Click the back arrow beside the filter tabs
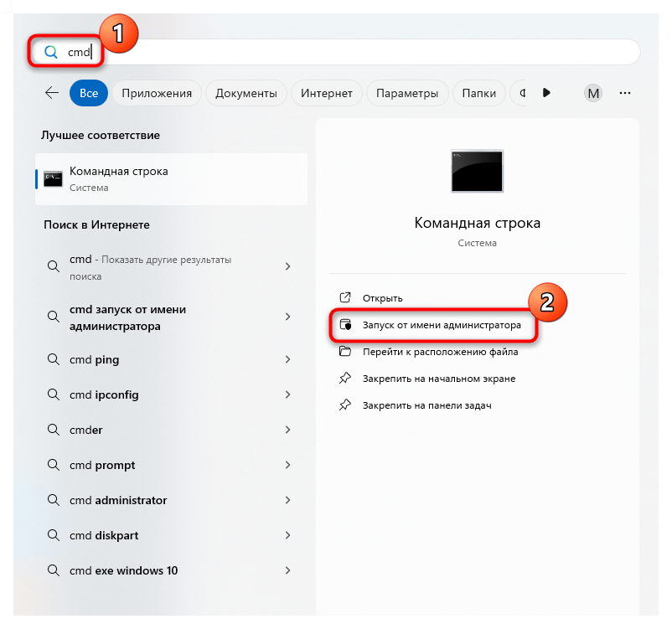 click(x=52, y=93)
